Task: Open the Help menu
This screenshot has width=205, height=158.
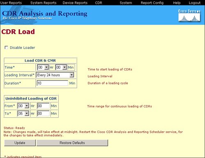Action: pos(177,3)
